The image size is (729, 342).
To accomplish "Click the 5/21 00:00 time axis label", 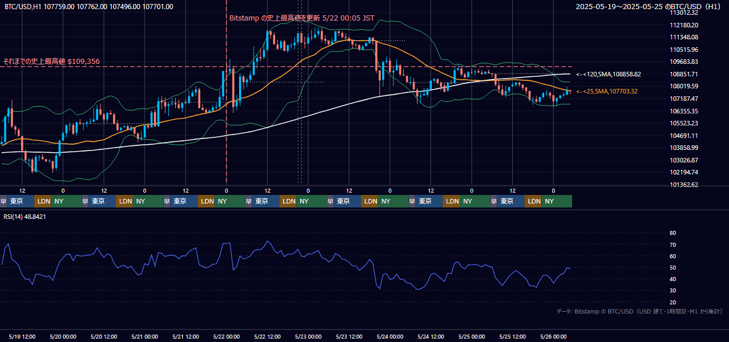I will pyautogui.click(x=145, y=337).
